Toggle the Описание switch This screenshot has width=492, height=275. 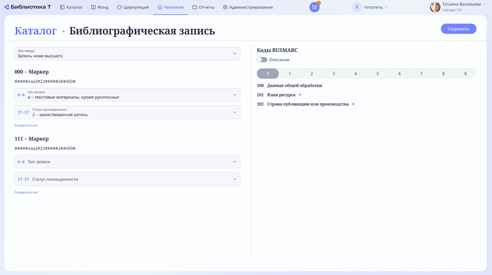[262, 60]
